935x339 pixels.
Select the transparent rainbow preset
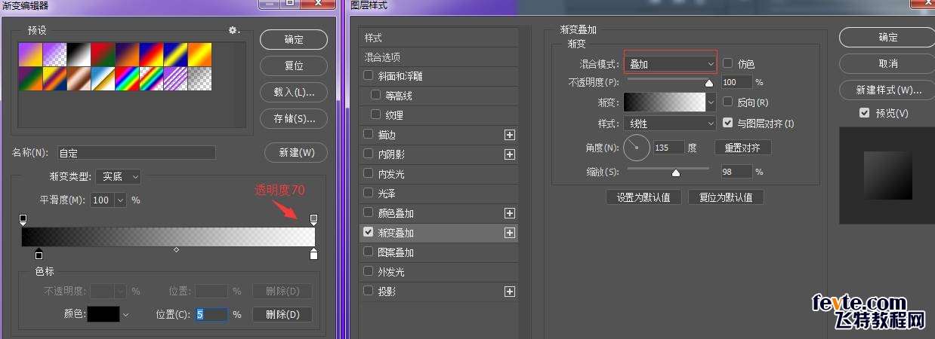(x=151, y=78)
